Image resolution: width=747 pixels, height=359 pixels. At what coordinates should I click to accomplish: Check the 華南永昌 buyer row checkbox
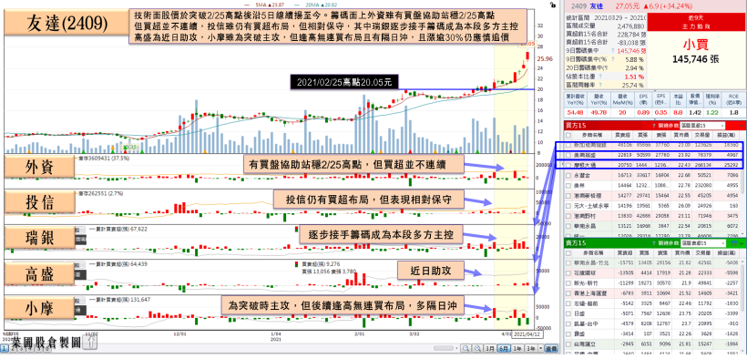click(568, 226)
